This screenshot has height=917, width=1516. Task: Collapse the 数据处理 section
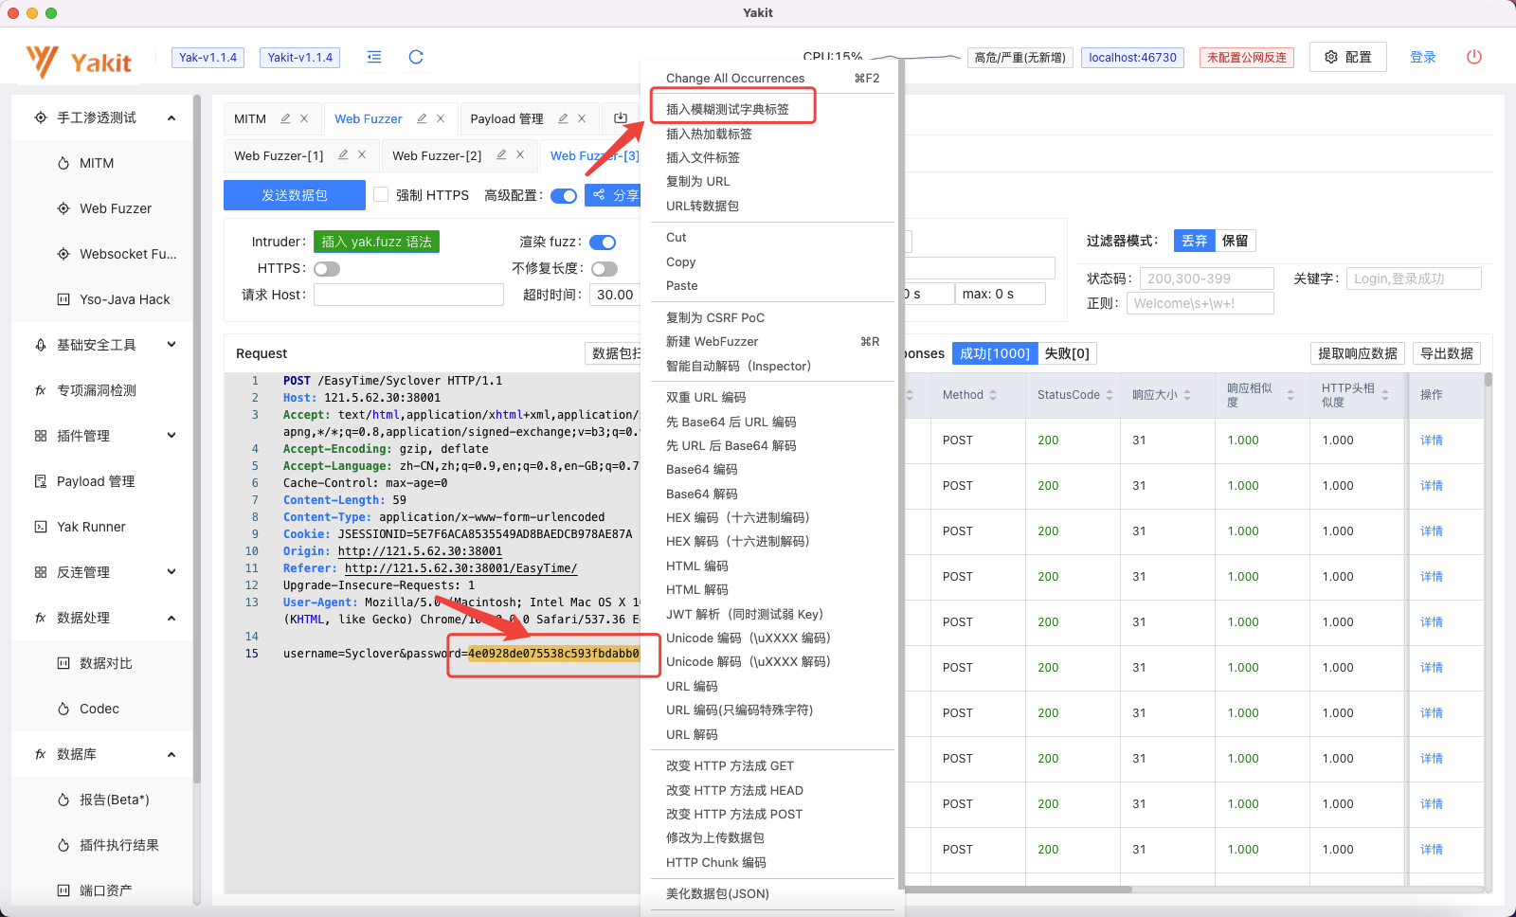[171, 618]
